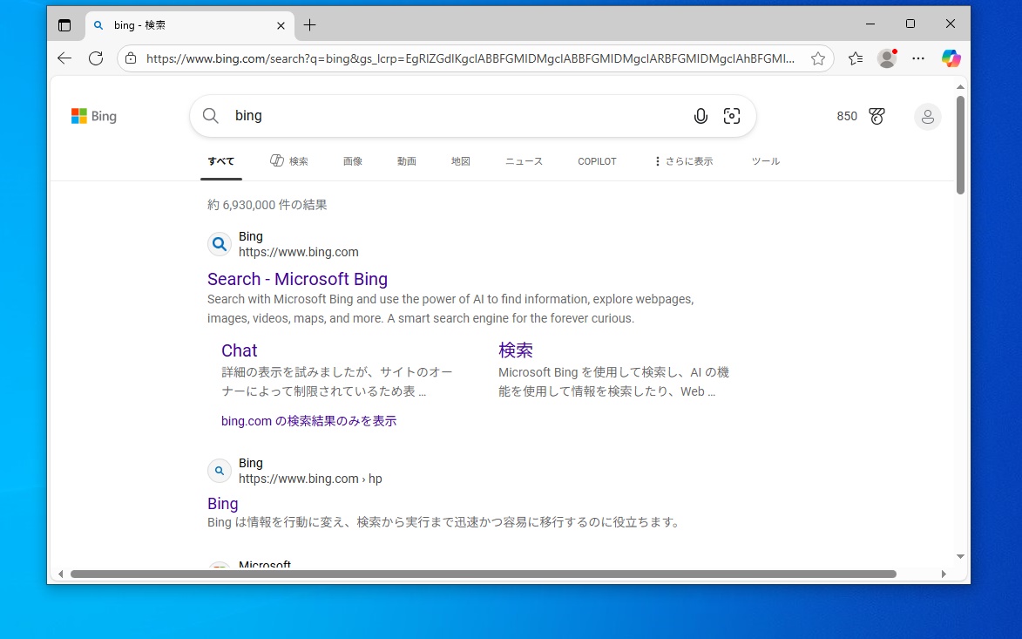Open the Favorites list icon

pos(856,58)
